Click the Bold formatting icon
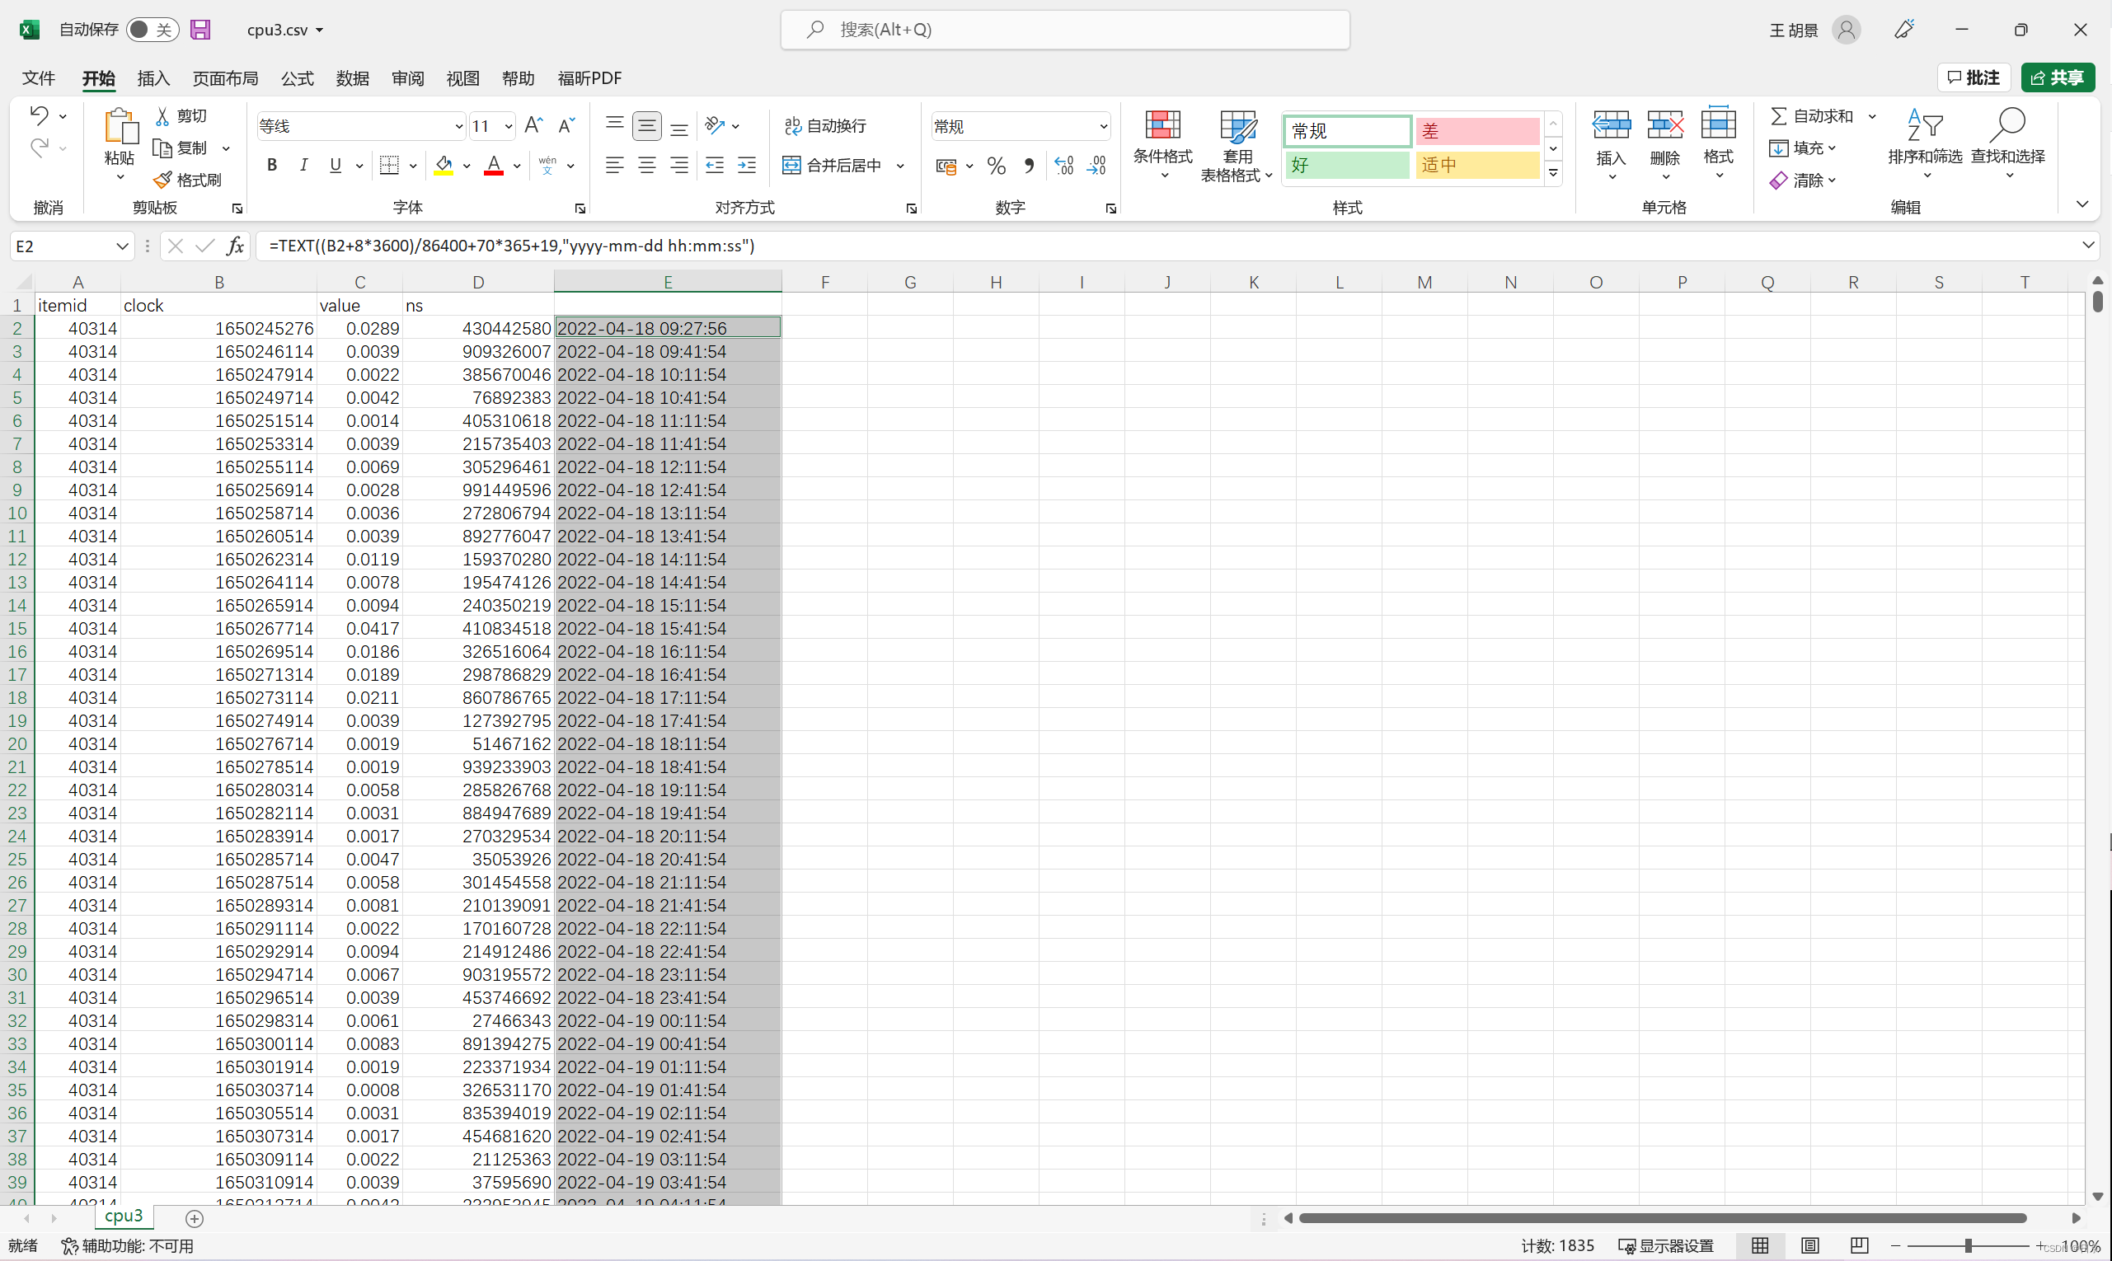Image resolution: width=2112 pixels, height=1261 pixels. (272, 165)
